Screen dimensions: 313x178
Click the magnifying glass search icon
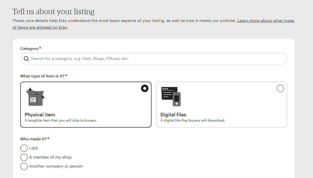[26, 58]
